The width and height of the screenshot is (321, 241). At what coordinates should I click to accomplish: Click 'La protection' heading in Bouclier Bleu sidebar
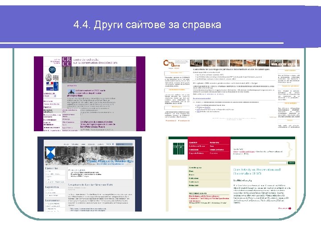click(x=52, y=187)
